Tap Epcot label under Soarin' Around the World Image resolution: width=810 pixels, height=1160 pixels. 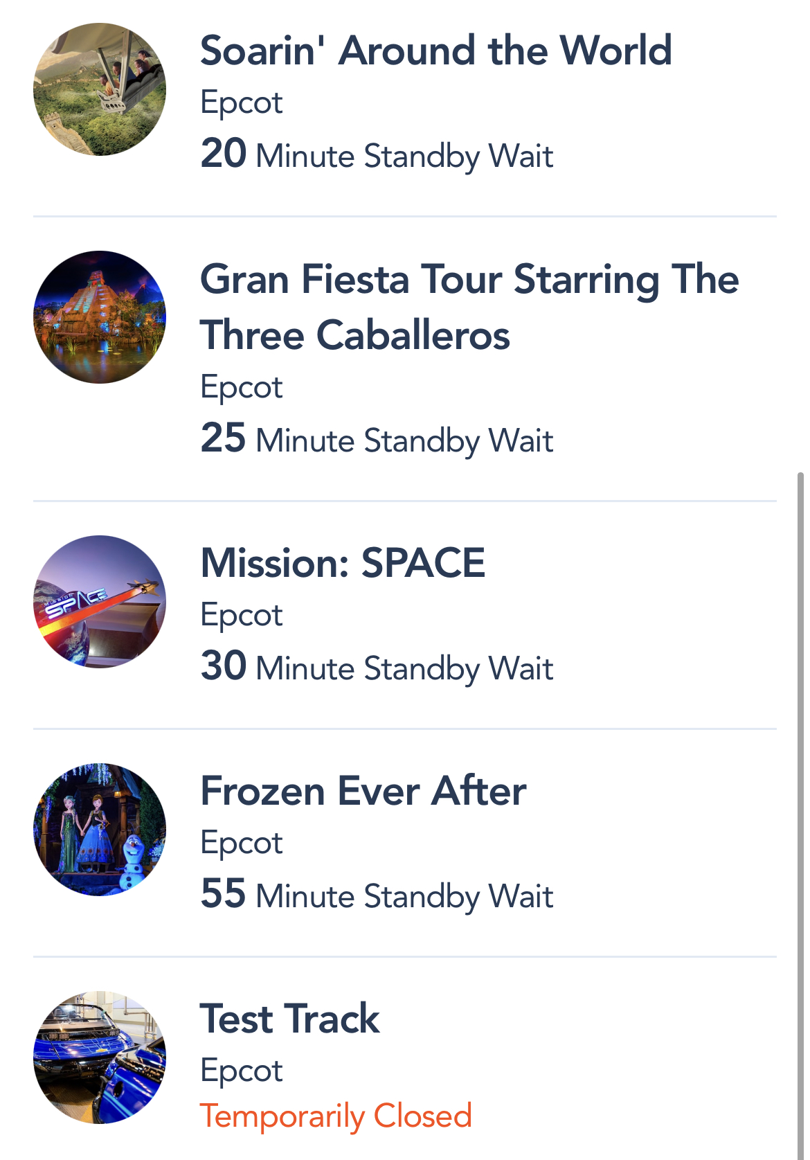242,102
